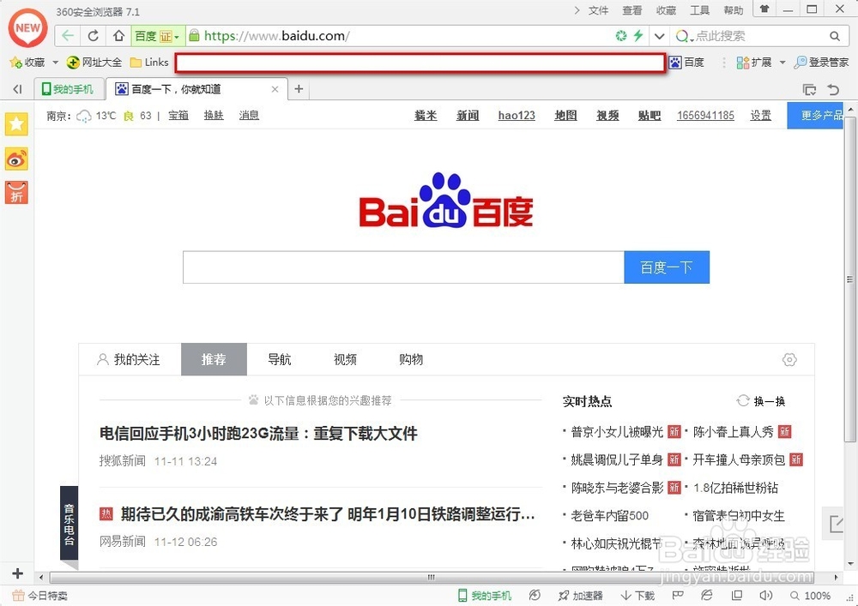Click 换一换 refresh hot topics
This screenshot has height=606, width=858.
[x=761, y=401]
